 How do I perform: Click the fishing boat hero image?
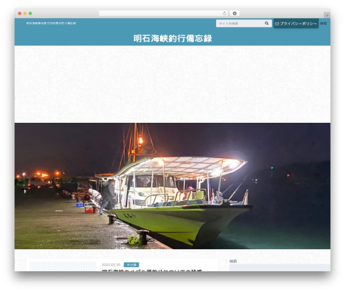[172, 186]
